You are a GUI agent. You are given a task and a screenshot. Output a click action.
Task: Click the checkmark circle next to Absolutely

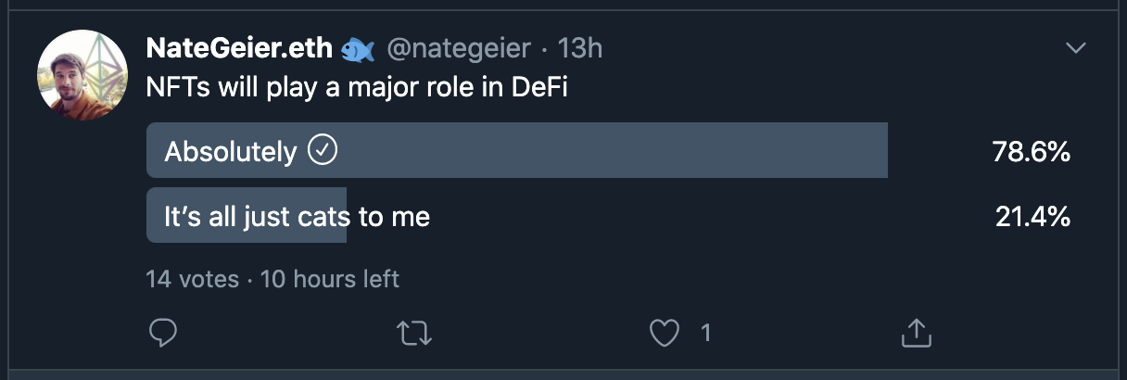click(322, 150)
